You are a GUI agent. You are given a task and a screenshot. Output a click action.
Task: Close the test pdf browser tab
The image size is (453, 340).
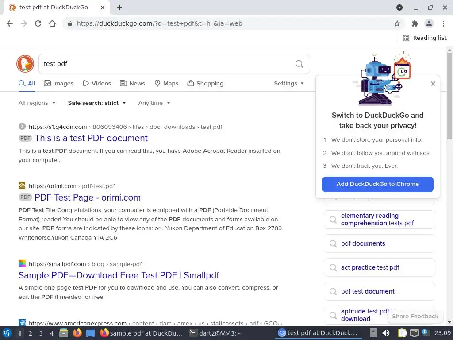point(103,8)
